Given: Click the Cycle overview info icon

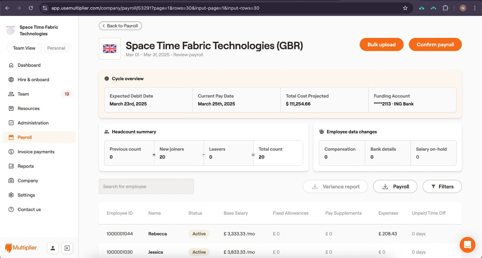Looking at the screenshot, I should [x=107, y=79].
